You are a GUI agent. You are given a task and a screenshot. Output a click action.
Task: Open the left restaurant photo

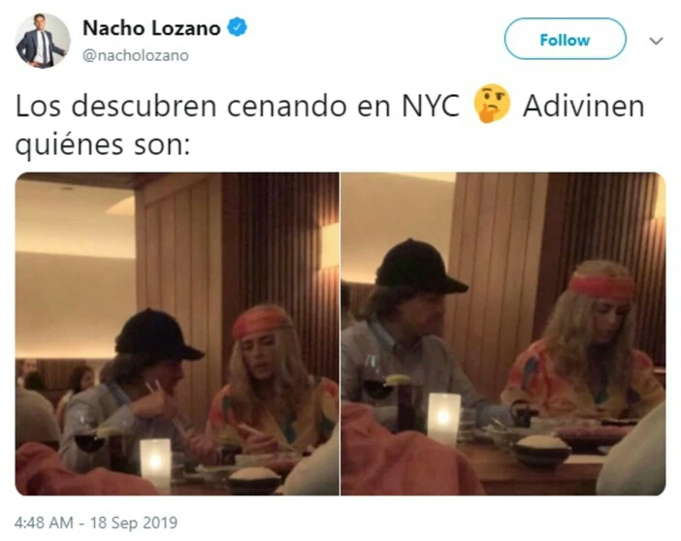click(178, 334)
